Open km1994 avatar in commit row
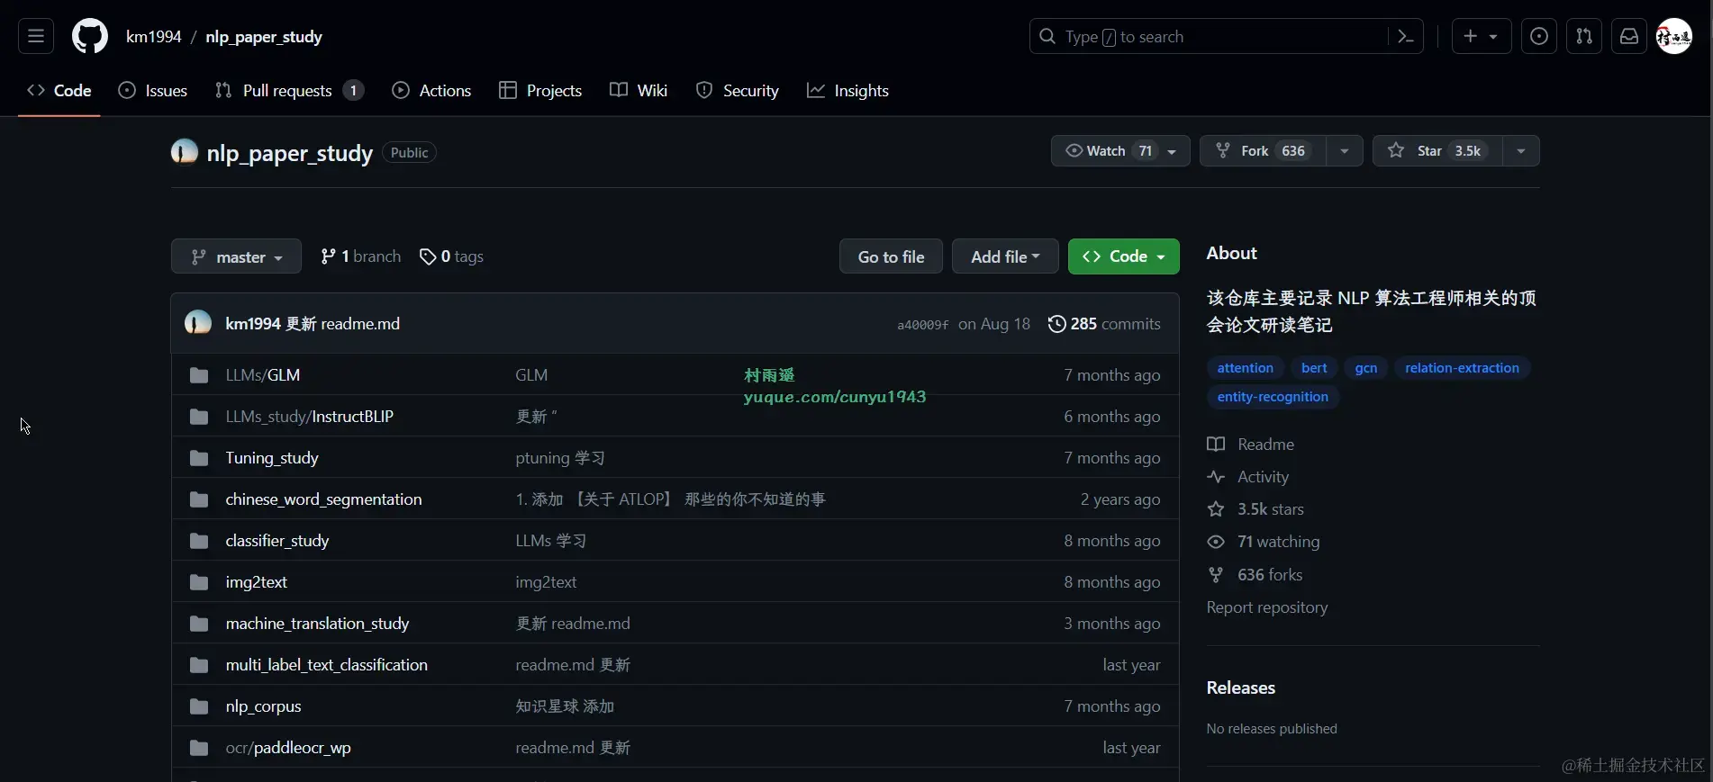 198,323
